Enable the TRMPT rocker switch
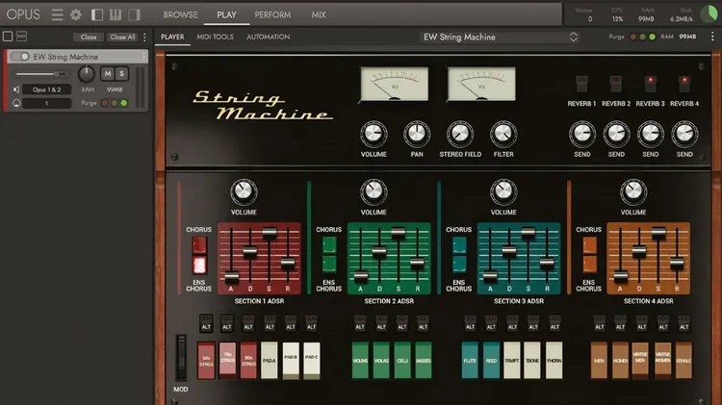This screenshot has height=405, width=722. (x=511, y=361)
